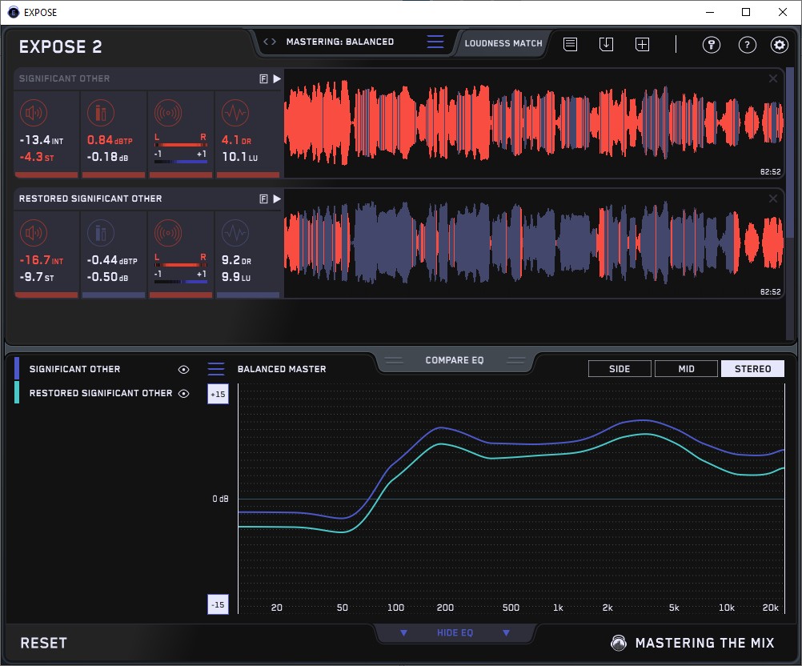Switch to the Mid EQ view
This screenshot has width=802, height=666.
[x=686, y=369]
